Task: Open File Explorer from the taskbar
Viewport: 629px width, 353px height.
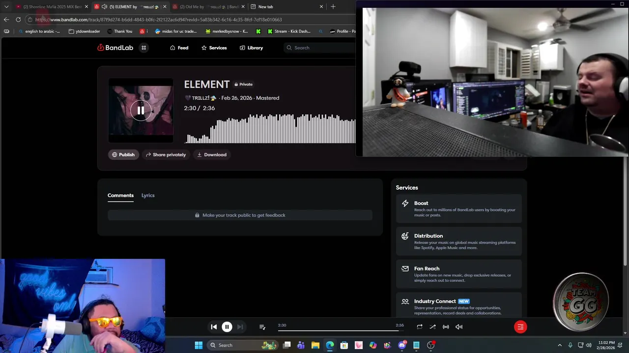Action: [x=315, y=345]
